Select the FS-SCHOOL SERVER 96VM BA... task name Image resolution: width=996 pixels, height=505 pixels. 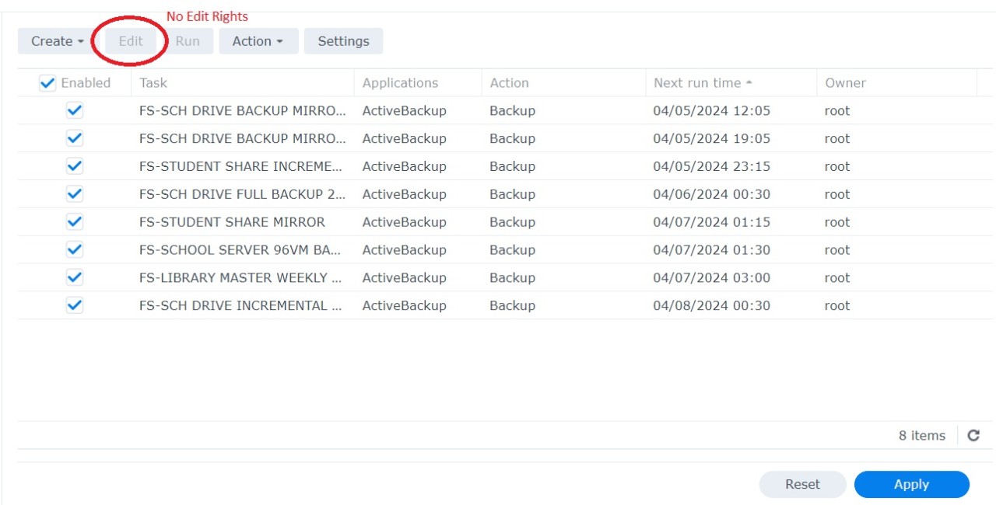pos(240,250)
